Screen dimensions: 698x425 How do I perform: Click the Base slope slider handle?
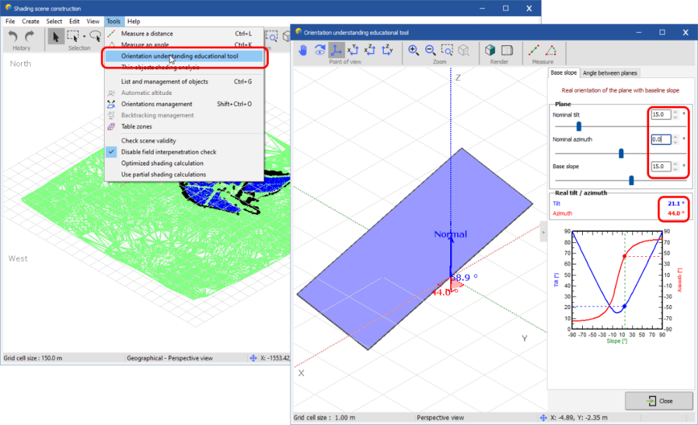(x=631, y=179)
